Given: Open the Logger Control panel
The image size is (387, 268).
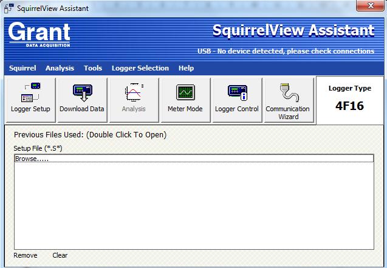Looking at the screenshot, I should (237, 100).
